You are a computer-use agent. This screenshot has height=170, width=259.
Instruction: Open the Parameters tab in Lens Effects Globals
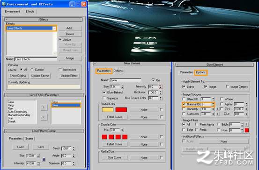pyautogui.click(x=16, y=139)
